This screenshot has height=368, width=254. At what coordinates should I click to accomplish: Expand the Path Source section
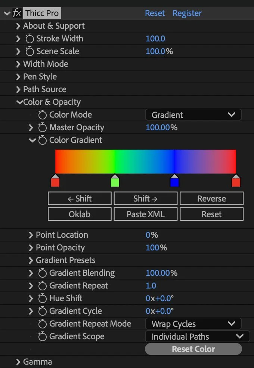pos(18,89)
